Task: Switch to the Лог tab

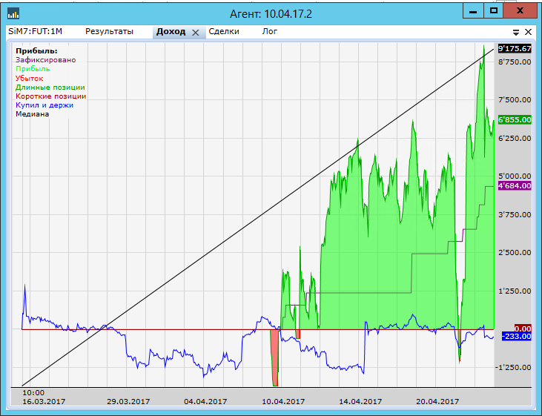Action: point(270,31)
